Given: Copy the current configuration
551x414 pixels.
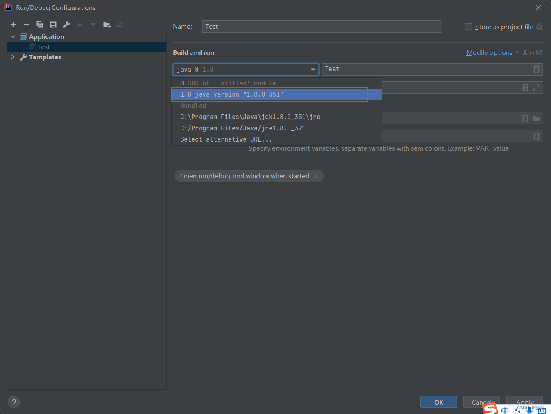Looking at the screenshot, I should pyautogui.click(x=39, y=24).
